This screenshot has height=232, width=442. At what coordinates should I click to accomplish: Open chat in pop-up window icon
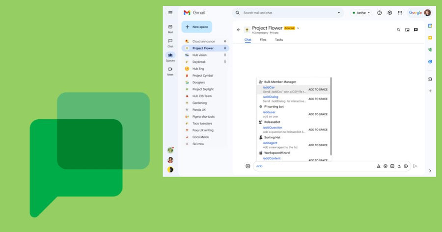pyautogui.click(x=407, y=29)
